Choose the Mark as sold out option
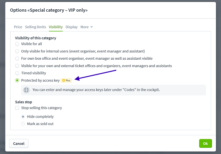This screenshot has width=221, height=154. pyautogui.click(x=23, y=124)
